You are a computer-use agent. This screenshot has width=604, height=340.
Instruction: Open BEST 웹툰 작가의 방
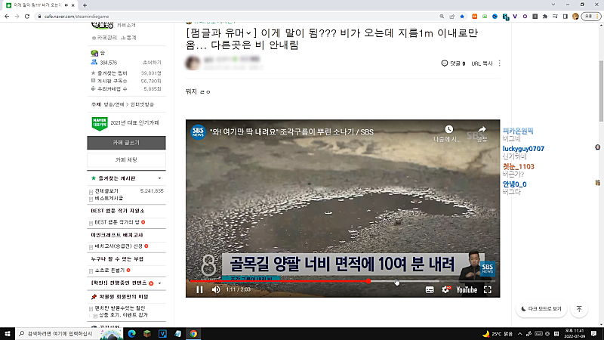click(117, 222)
